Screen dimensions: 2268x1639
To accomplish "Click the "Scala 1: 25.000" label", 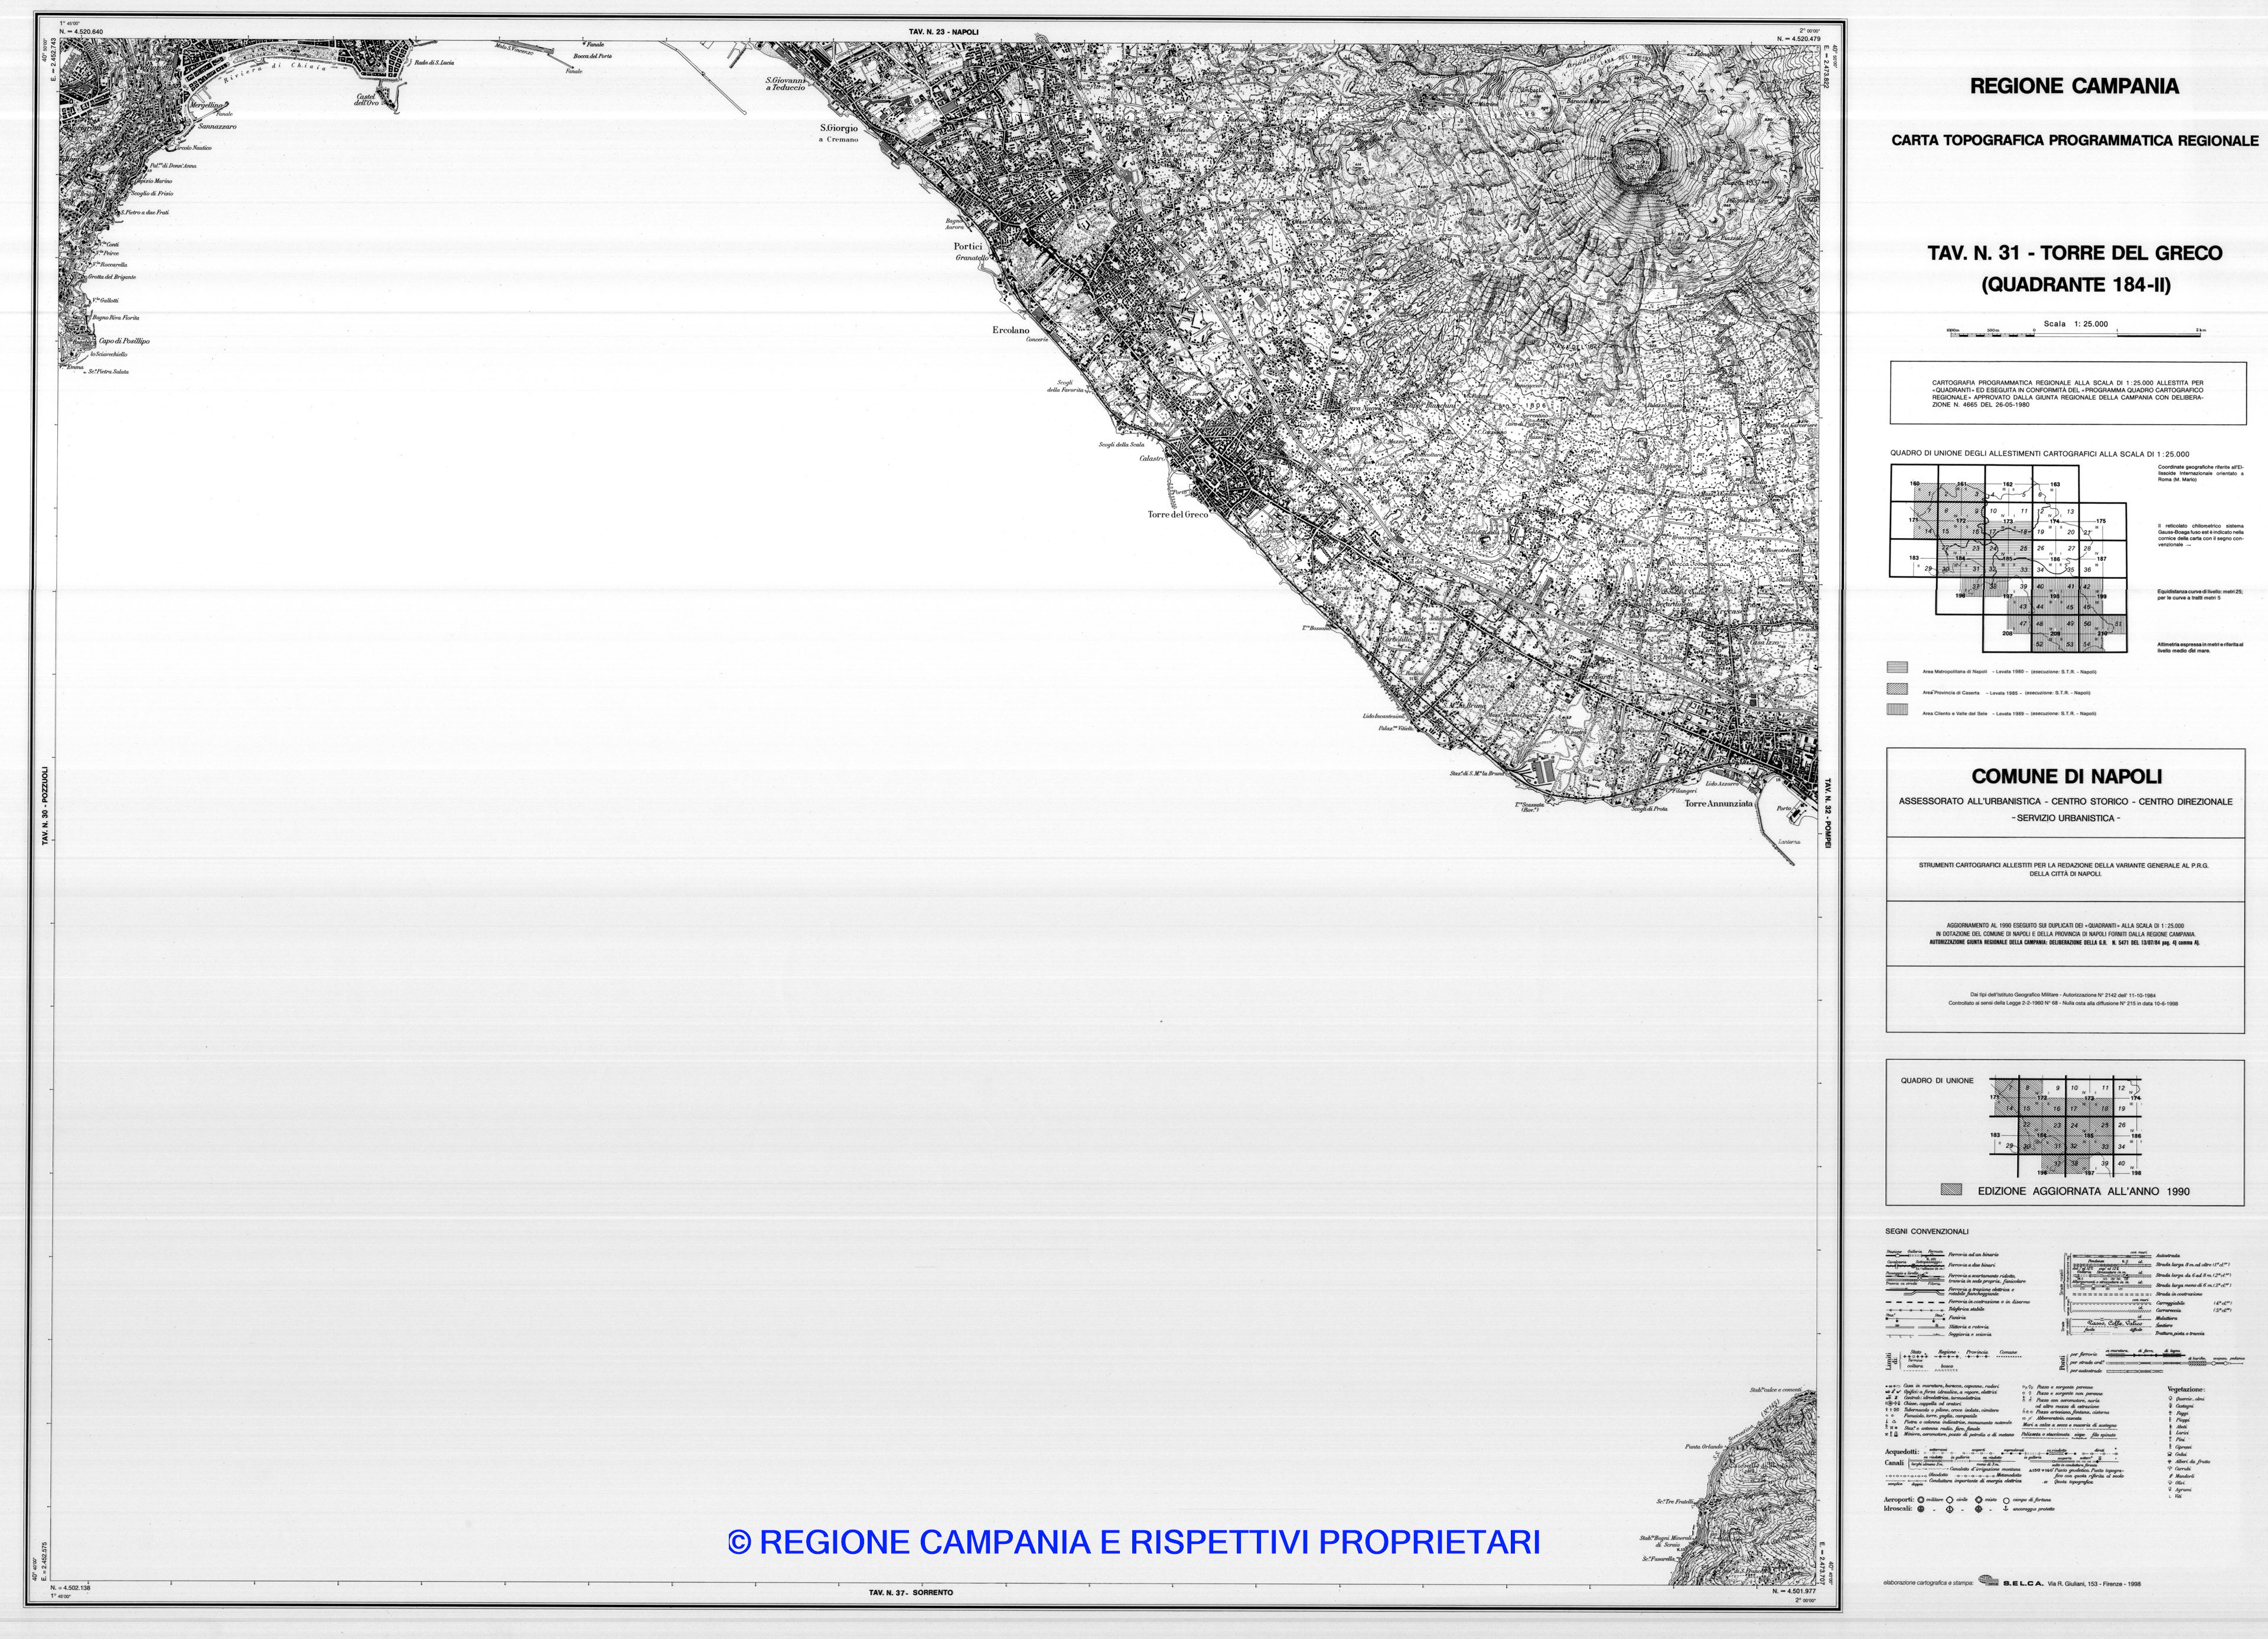I will coord(2075,324).
